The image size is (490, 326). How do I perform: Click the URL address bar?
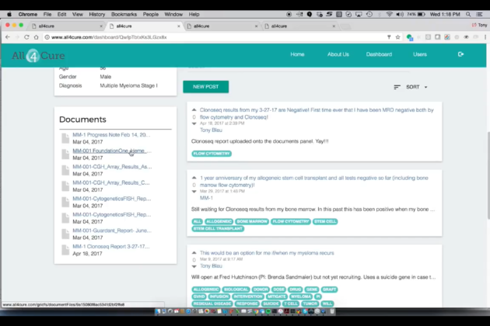[215, 37]
